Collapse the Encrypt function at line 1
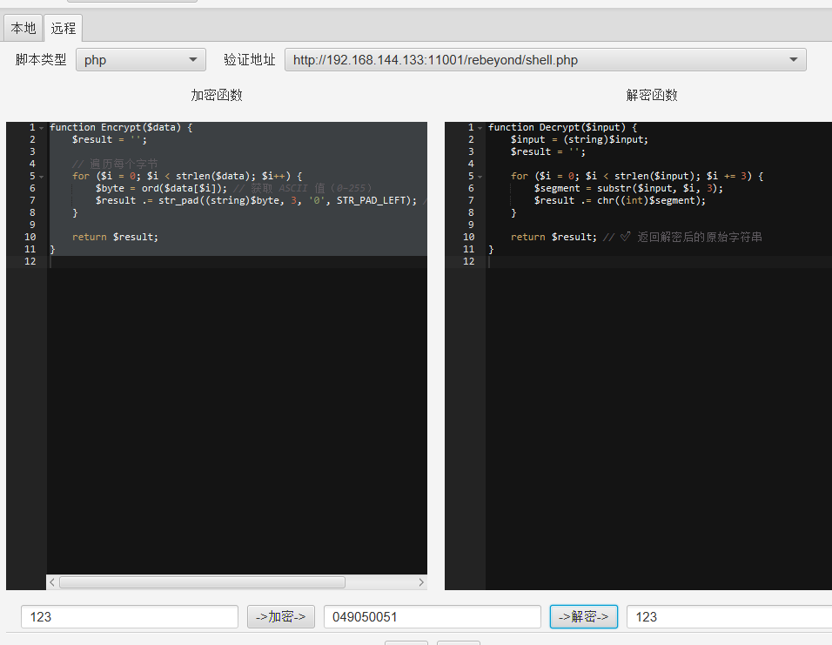 41,128
